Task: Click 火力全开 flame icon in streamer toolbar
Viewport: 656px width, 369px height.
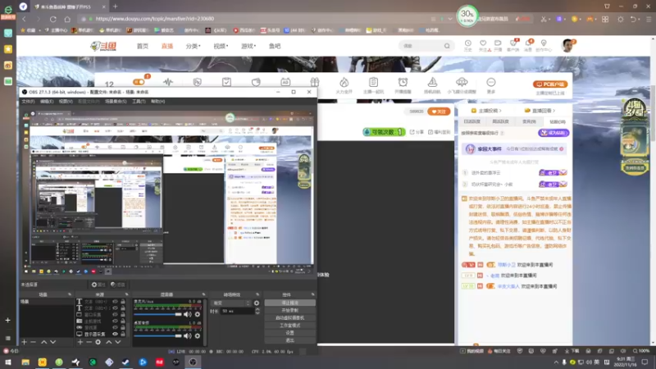Action: click(x=344, y=84)
